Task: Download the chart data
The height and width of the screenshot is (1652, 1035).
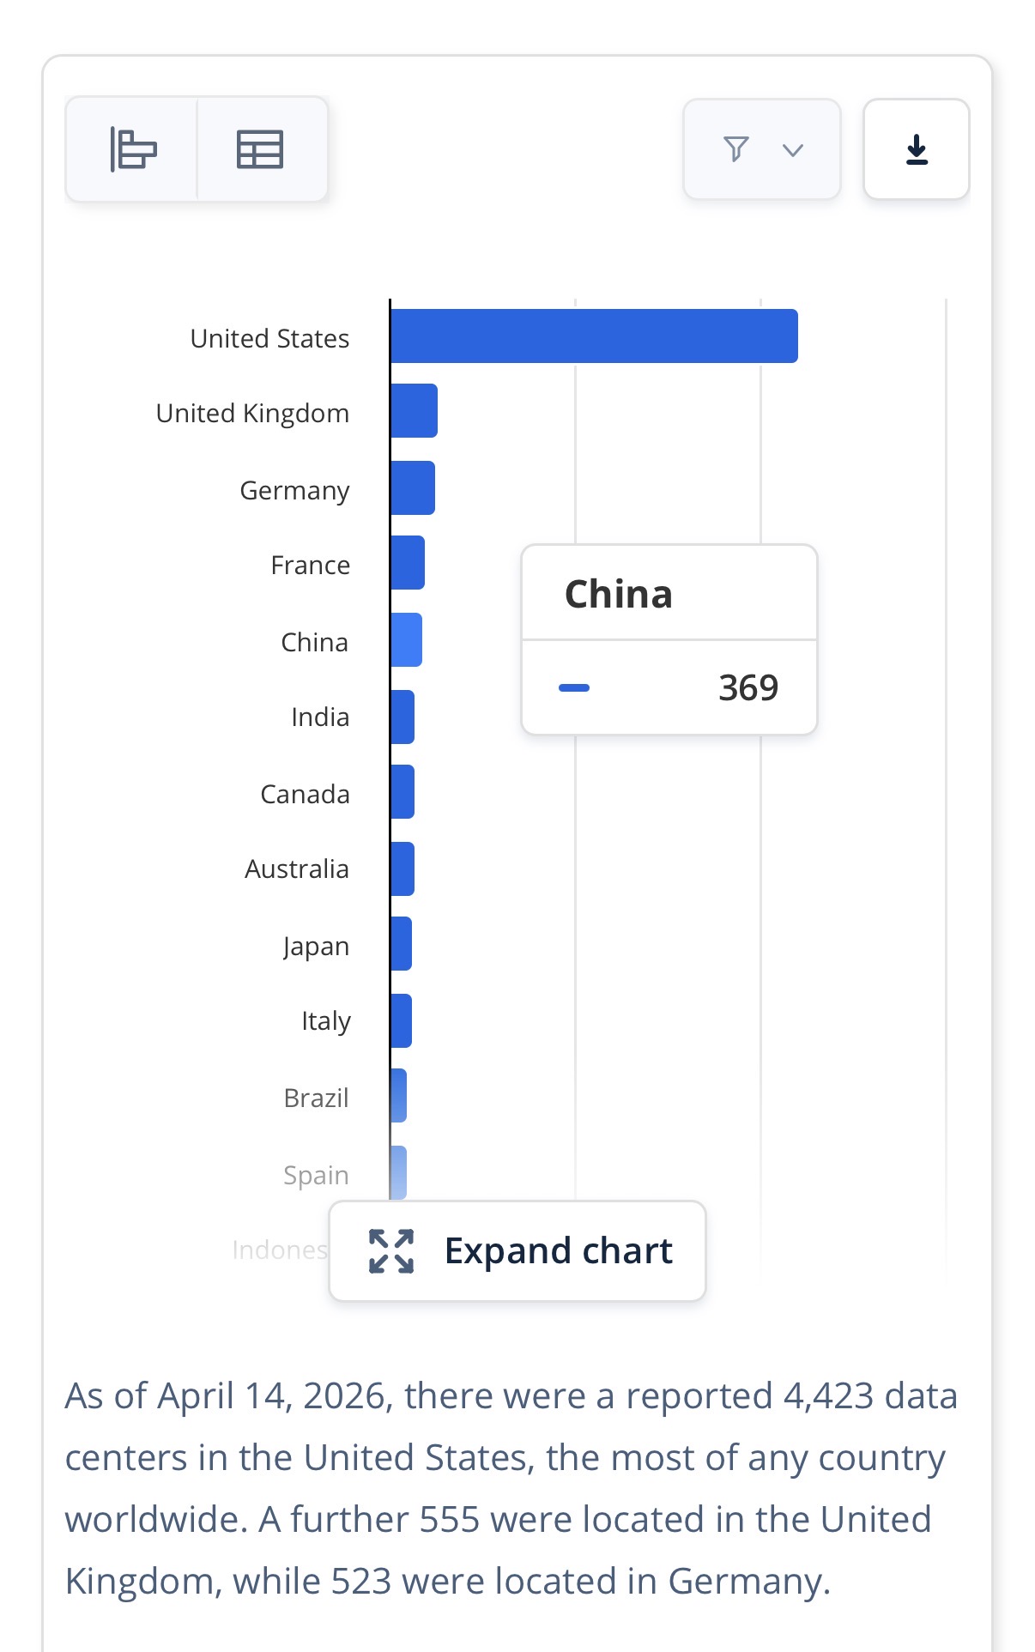Action: 917,149
